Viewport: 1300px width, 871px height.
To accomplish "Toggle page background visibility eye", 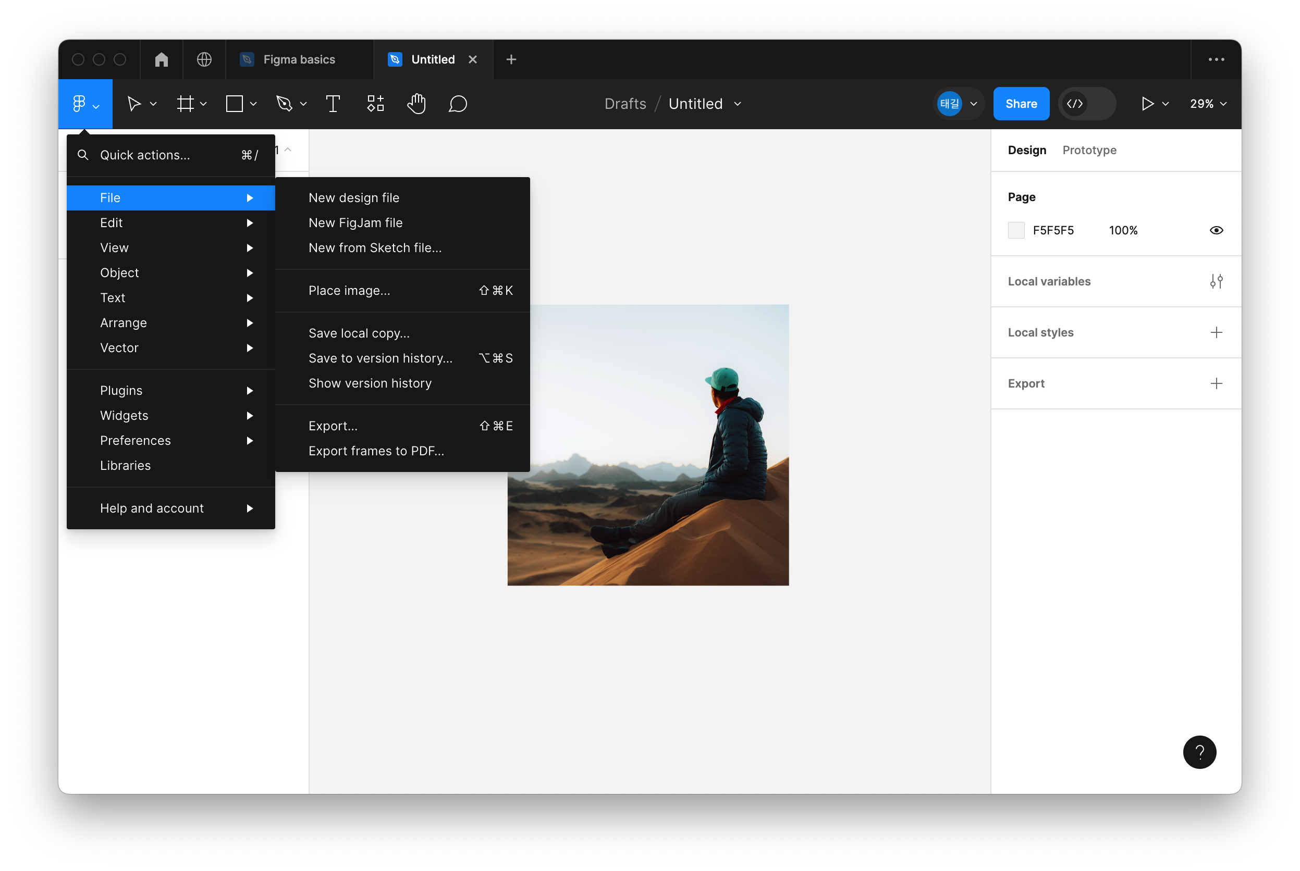I will 1216,231.
